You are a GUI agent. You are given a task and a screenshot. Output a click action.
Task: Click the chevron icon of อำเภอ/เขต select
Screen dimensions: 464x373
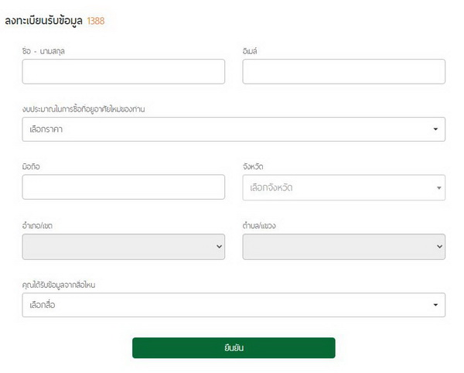tap(218, 247)
